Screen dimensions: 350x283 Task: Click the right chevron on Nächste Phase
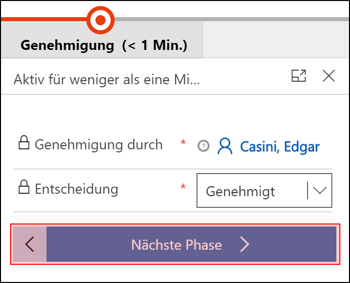pyautogui.click(x=244, y=245)
